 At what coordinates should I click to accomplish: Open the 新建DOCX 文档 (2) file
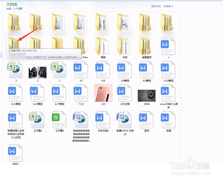click(125, 123)
